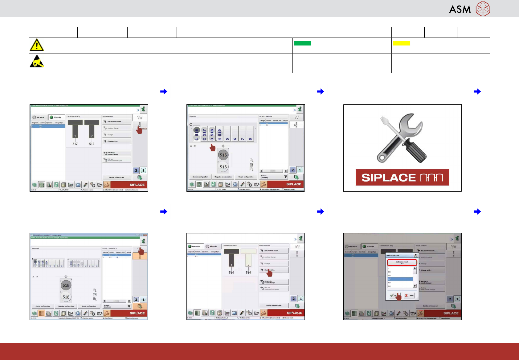Click Nozzle configuration in Magazine 3 screen

[89, 306]
